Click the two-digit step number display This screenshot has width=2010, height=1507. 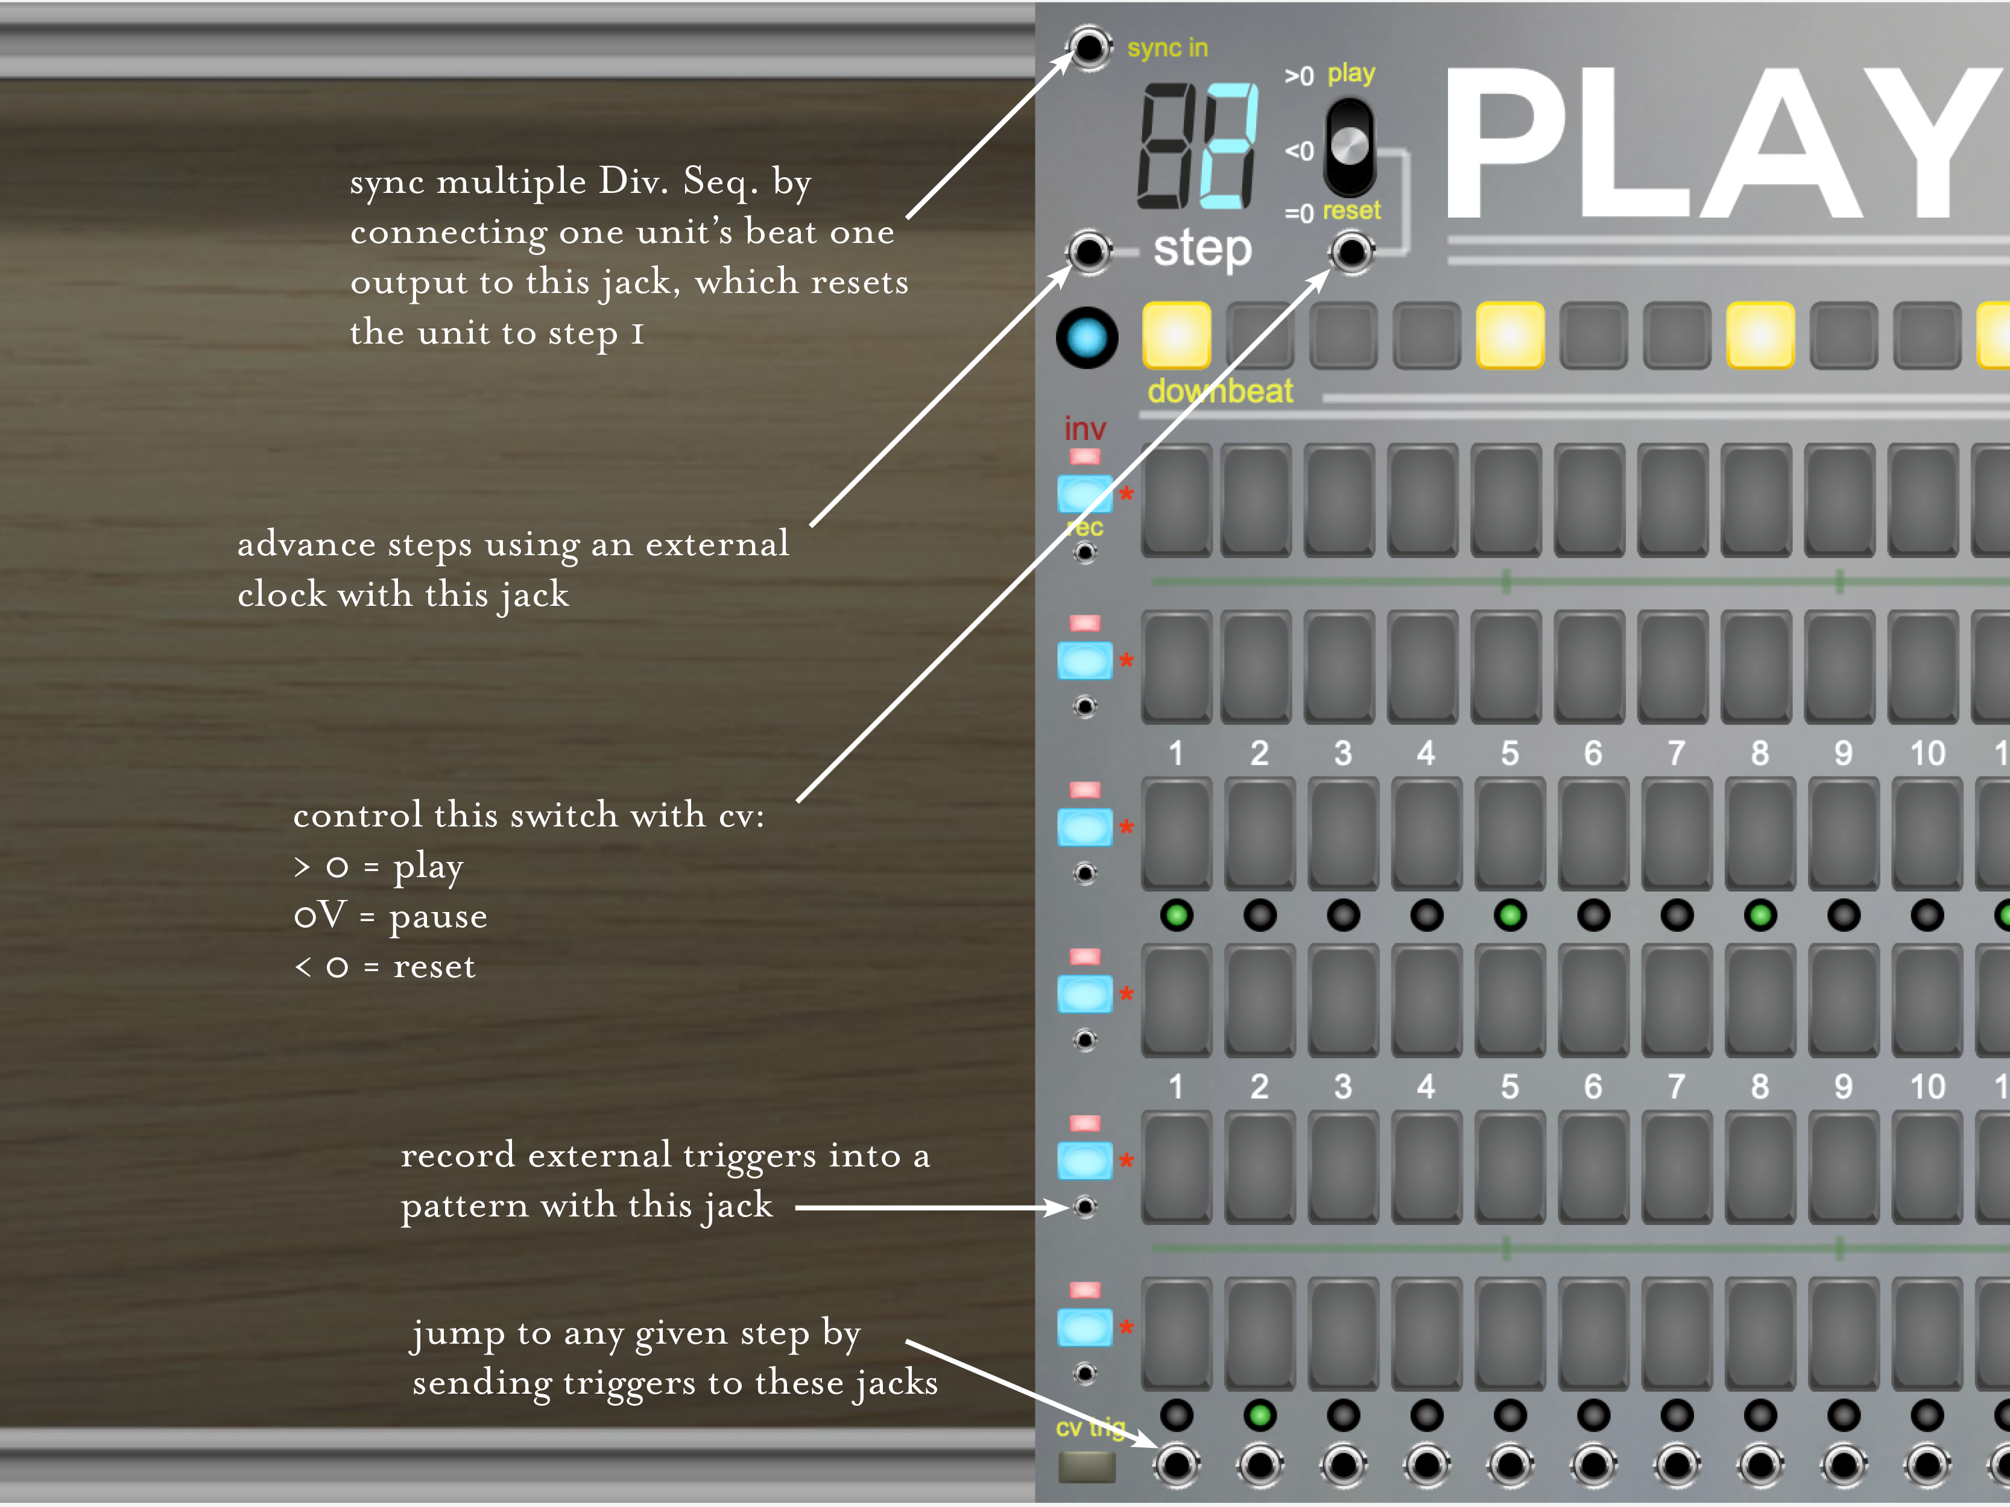click(x=1198, y=145)
